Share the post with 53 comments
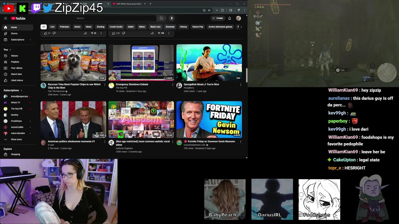This screenshot has height=224, width=399. tap(85, 33)
